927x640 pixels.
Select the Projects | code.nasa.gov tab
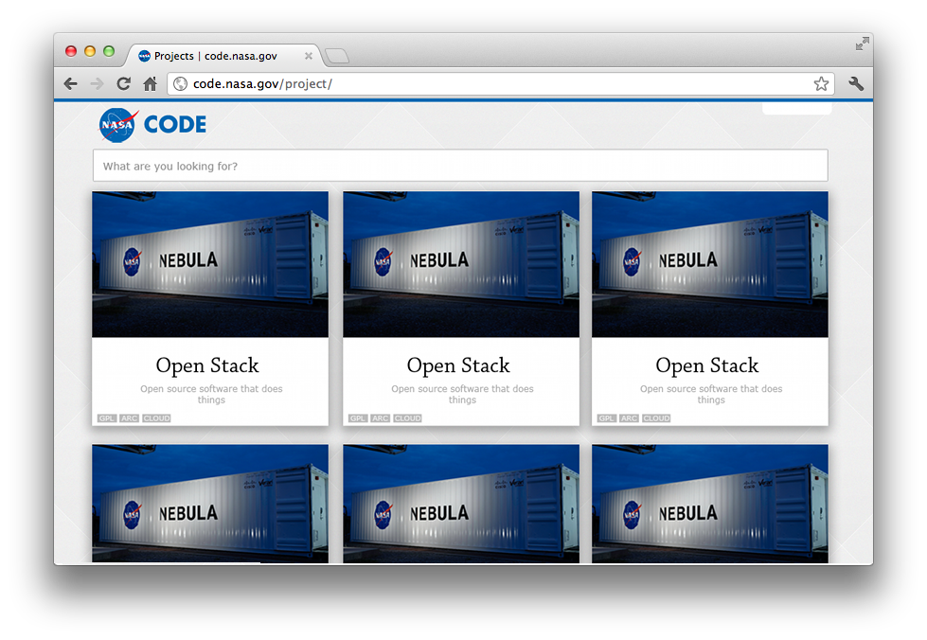click(224, 56)
